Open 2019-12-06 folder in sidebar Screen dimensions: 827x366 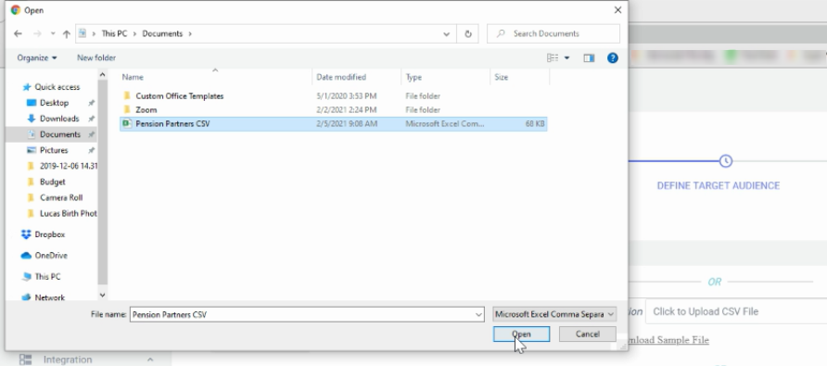click(x=69, y=166)
